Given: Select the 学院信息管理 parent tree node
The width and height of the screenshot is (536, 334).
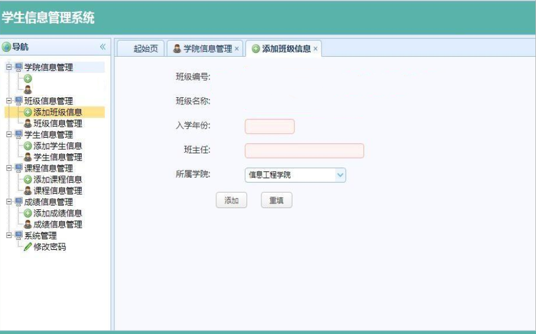Looking at the screenshot, I should coord(49,67).
